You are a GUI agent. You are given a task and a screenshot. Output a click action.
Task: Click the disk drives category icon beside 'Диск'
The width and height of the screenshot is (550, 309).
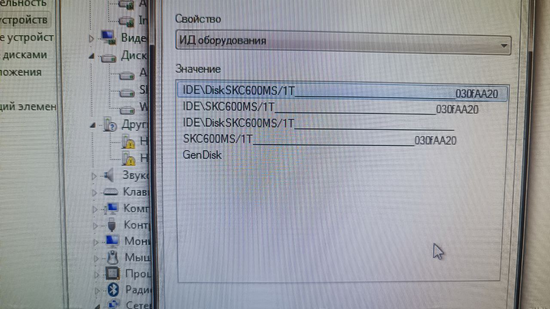109,58
